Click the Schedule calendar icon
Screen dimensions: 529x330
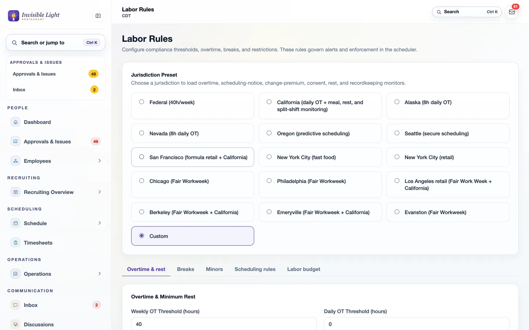pos(15,223)
